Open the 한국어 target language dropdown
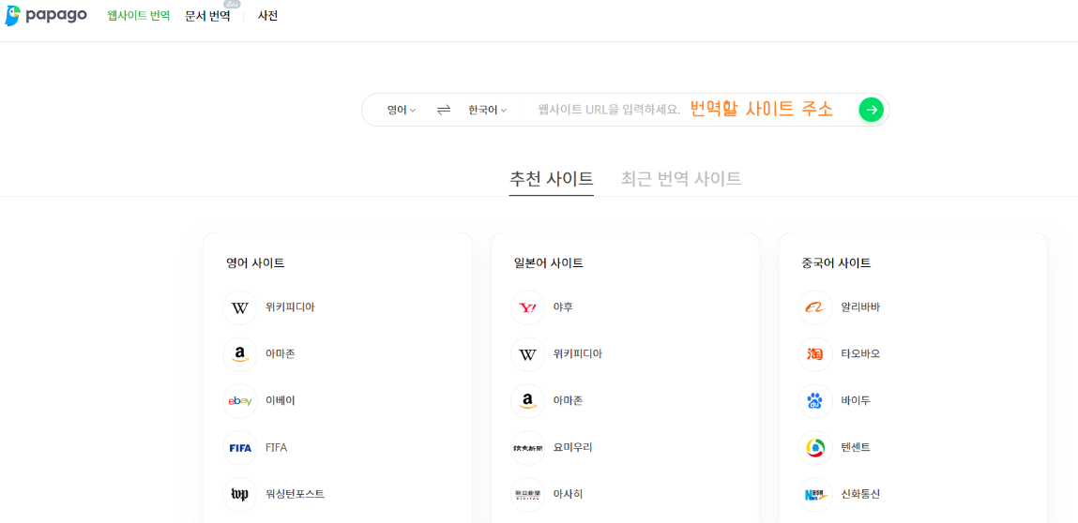Screen dimensions: 1078x523 pos(488,110)
